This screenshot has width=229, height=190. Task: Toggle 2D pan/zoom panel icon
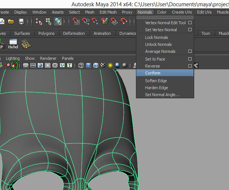tap(7, 65)
